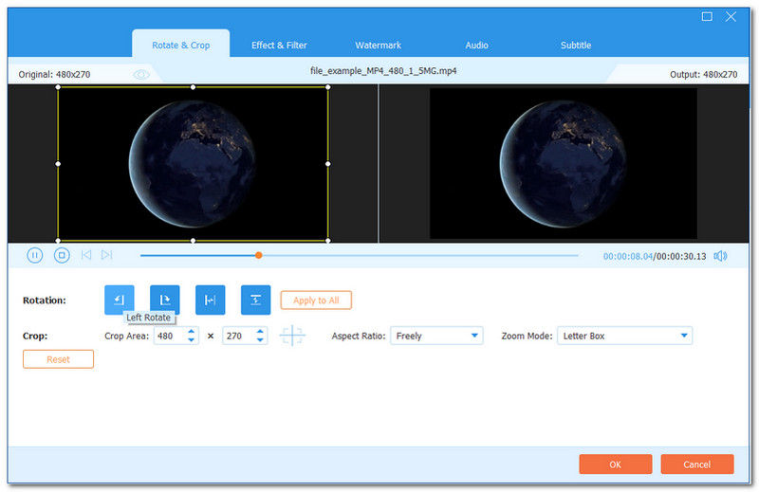Open the Aspect Ratio dropdown
The width and height of the screenshot is (759, 492).
[435, 336]
